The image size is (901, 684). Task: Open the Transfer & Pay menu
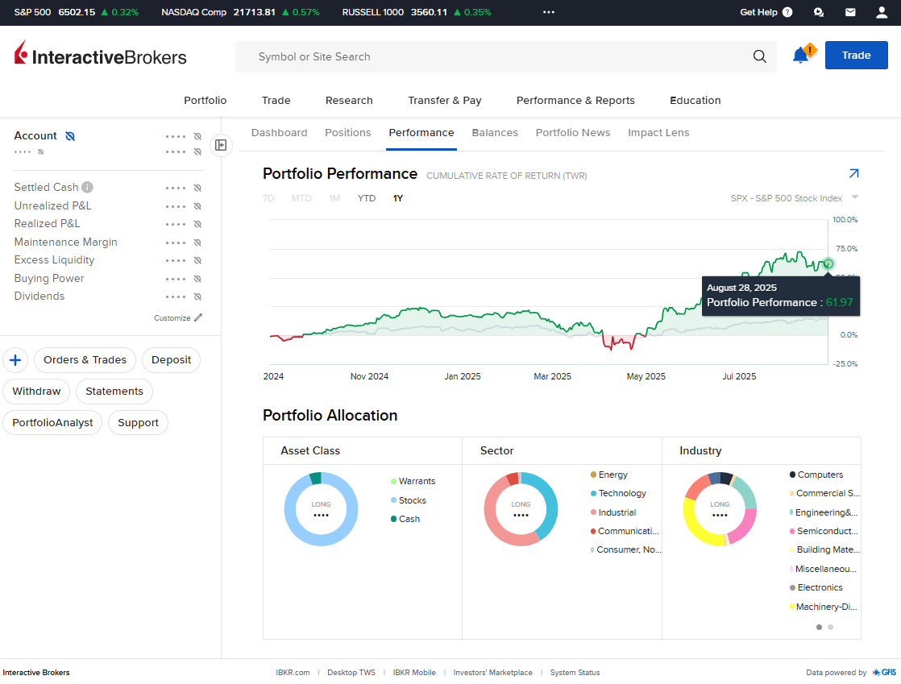(x=445, y=101)
